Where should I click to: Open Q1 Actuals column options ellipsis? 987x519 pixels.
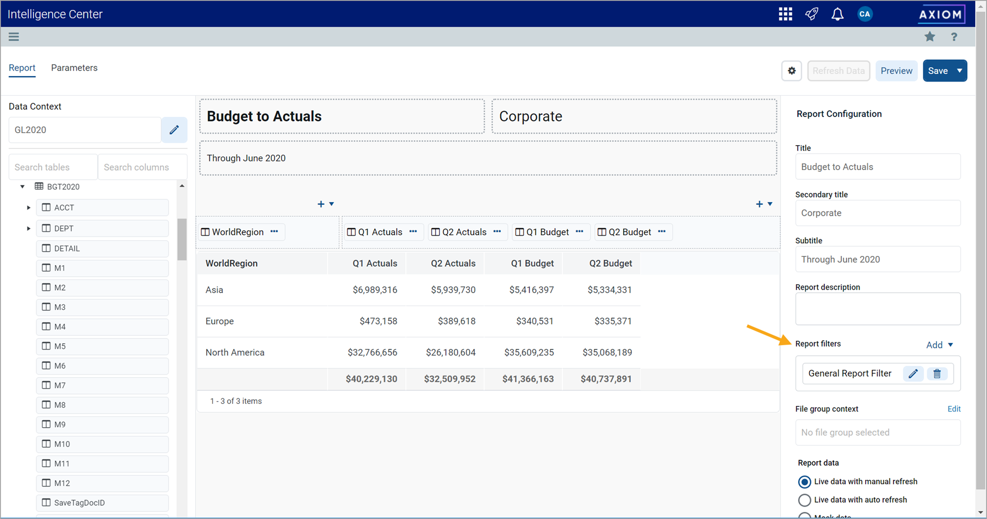(413, 232)
